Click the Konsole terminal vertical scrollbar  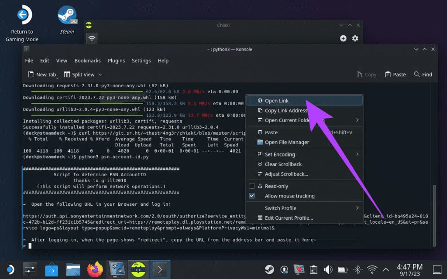[434, 215]
